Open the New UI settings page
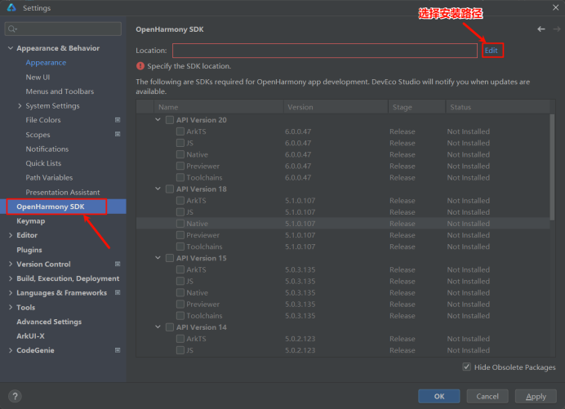565x409 pixels. click(x=38, y=77)
